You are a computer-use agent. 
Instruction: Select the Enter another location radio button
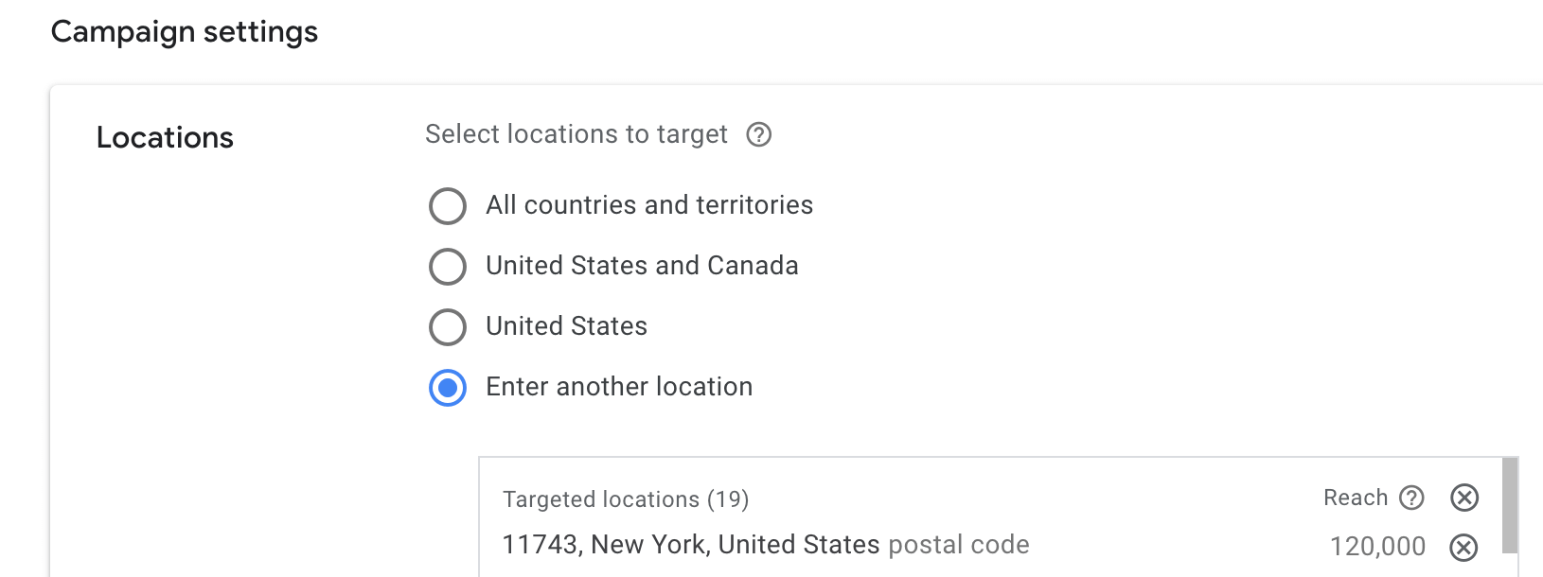448,387
